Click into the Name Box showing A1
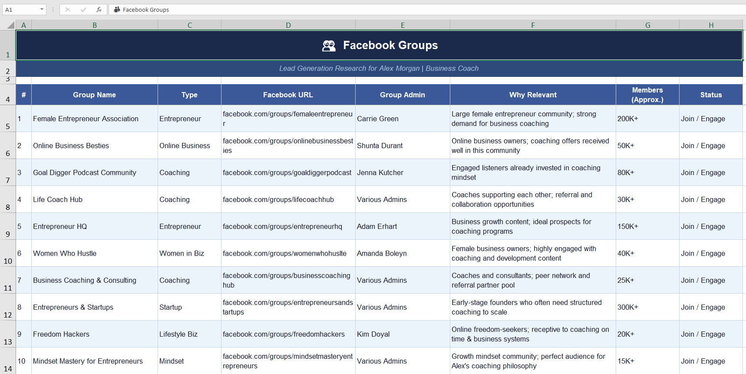746x374 pixels. [21, 10]
